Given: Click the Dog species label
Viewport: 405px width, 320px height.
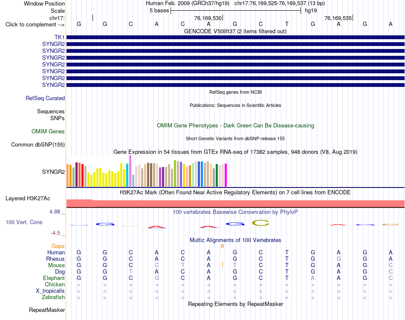Looking at the screenshot, I should tap(60, 271).
